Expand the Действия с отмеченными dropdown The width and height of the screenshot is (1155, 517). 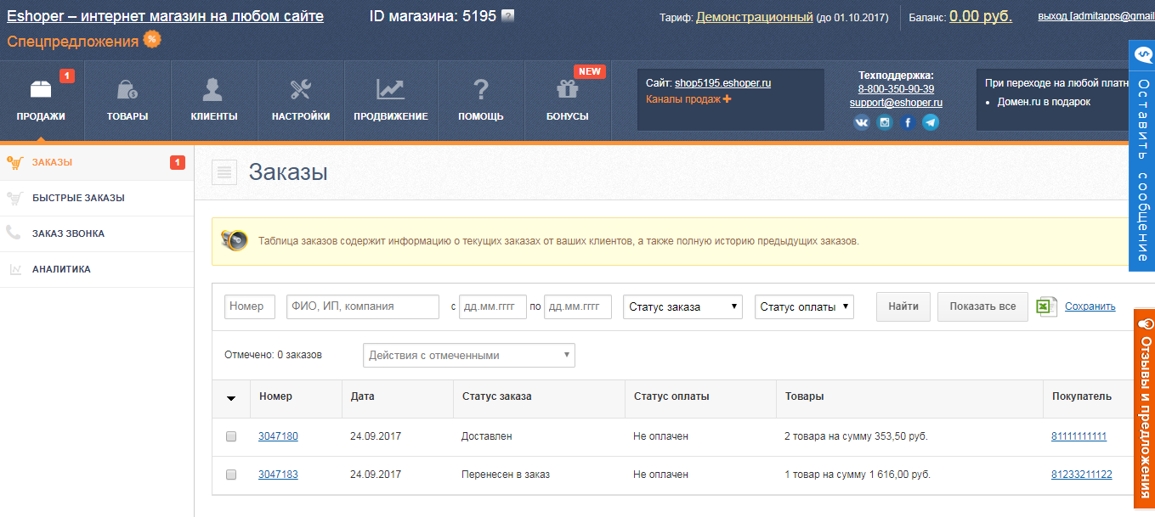(468, 355)
